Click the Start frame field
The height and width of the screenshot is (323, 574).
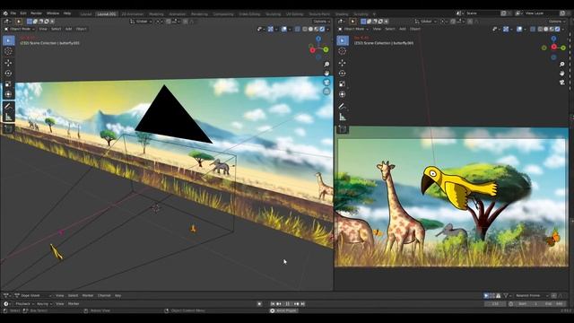pyautogui.click(x=528, y=304)
